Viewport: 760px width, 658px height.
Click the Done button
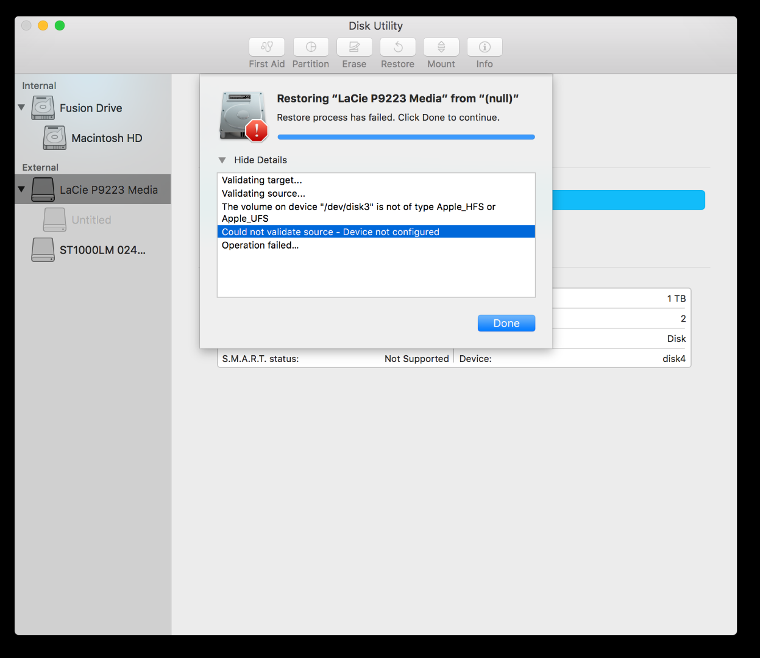[x=506, y=323]
